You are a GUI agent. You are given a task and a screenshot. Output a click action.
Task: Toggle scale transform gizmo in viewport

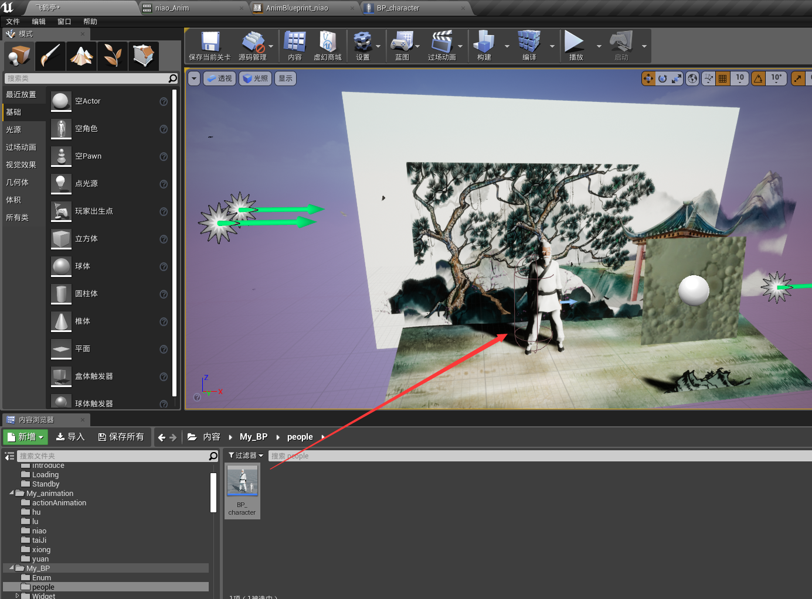(x=677, y=78)
